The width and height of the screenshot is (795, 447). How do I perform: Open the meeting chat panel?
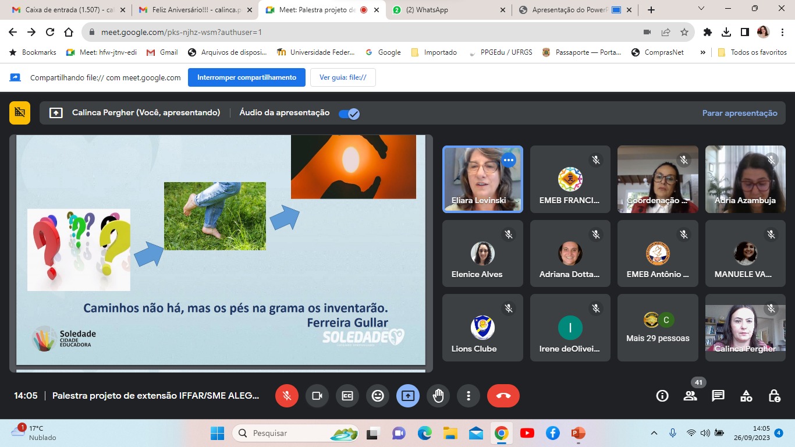(x=718, y=396)
